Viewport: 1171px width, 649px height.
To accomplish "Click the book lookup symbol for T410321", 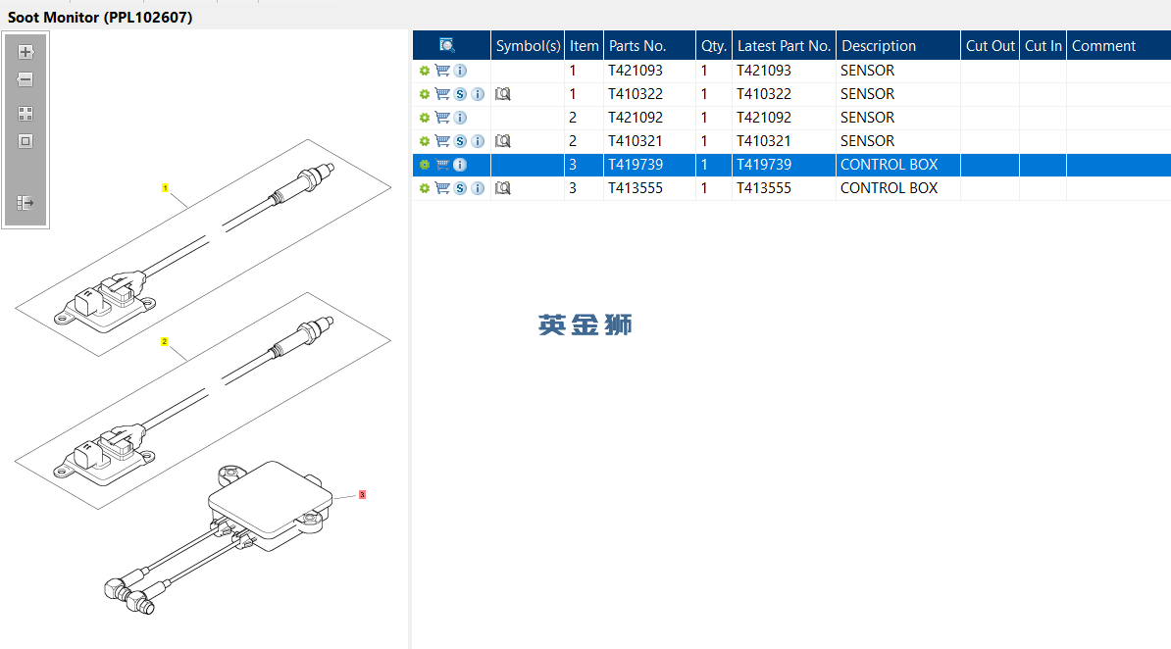I will coord(502,141).
